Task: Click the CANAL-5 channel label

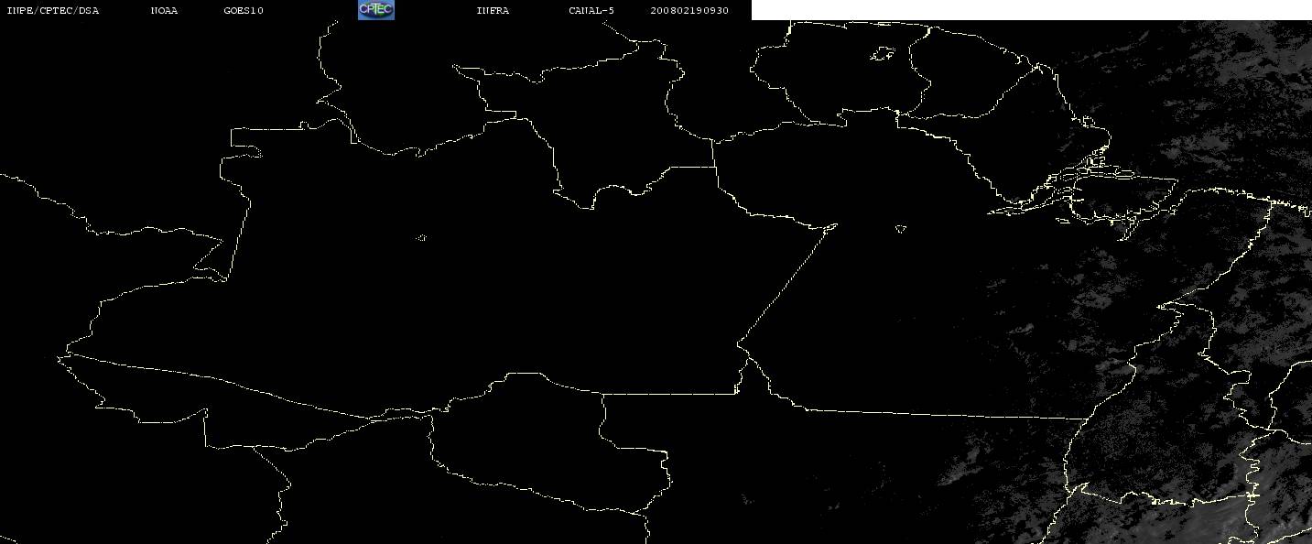Action: [x=591, y=11]
